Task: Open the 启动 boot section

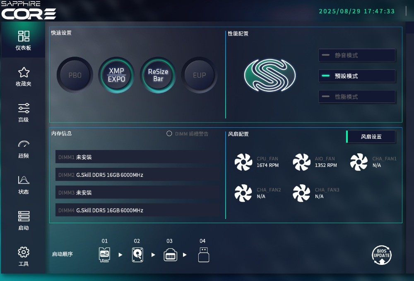Action: pyautogui.click(x=24, y=221)
